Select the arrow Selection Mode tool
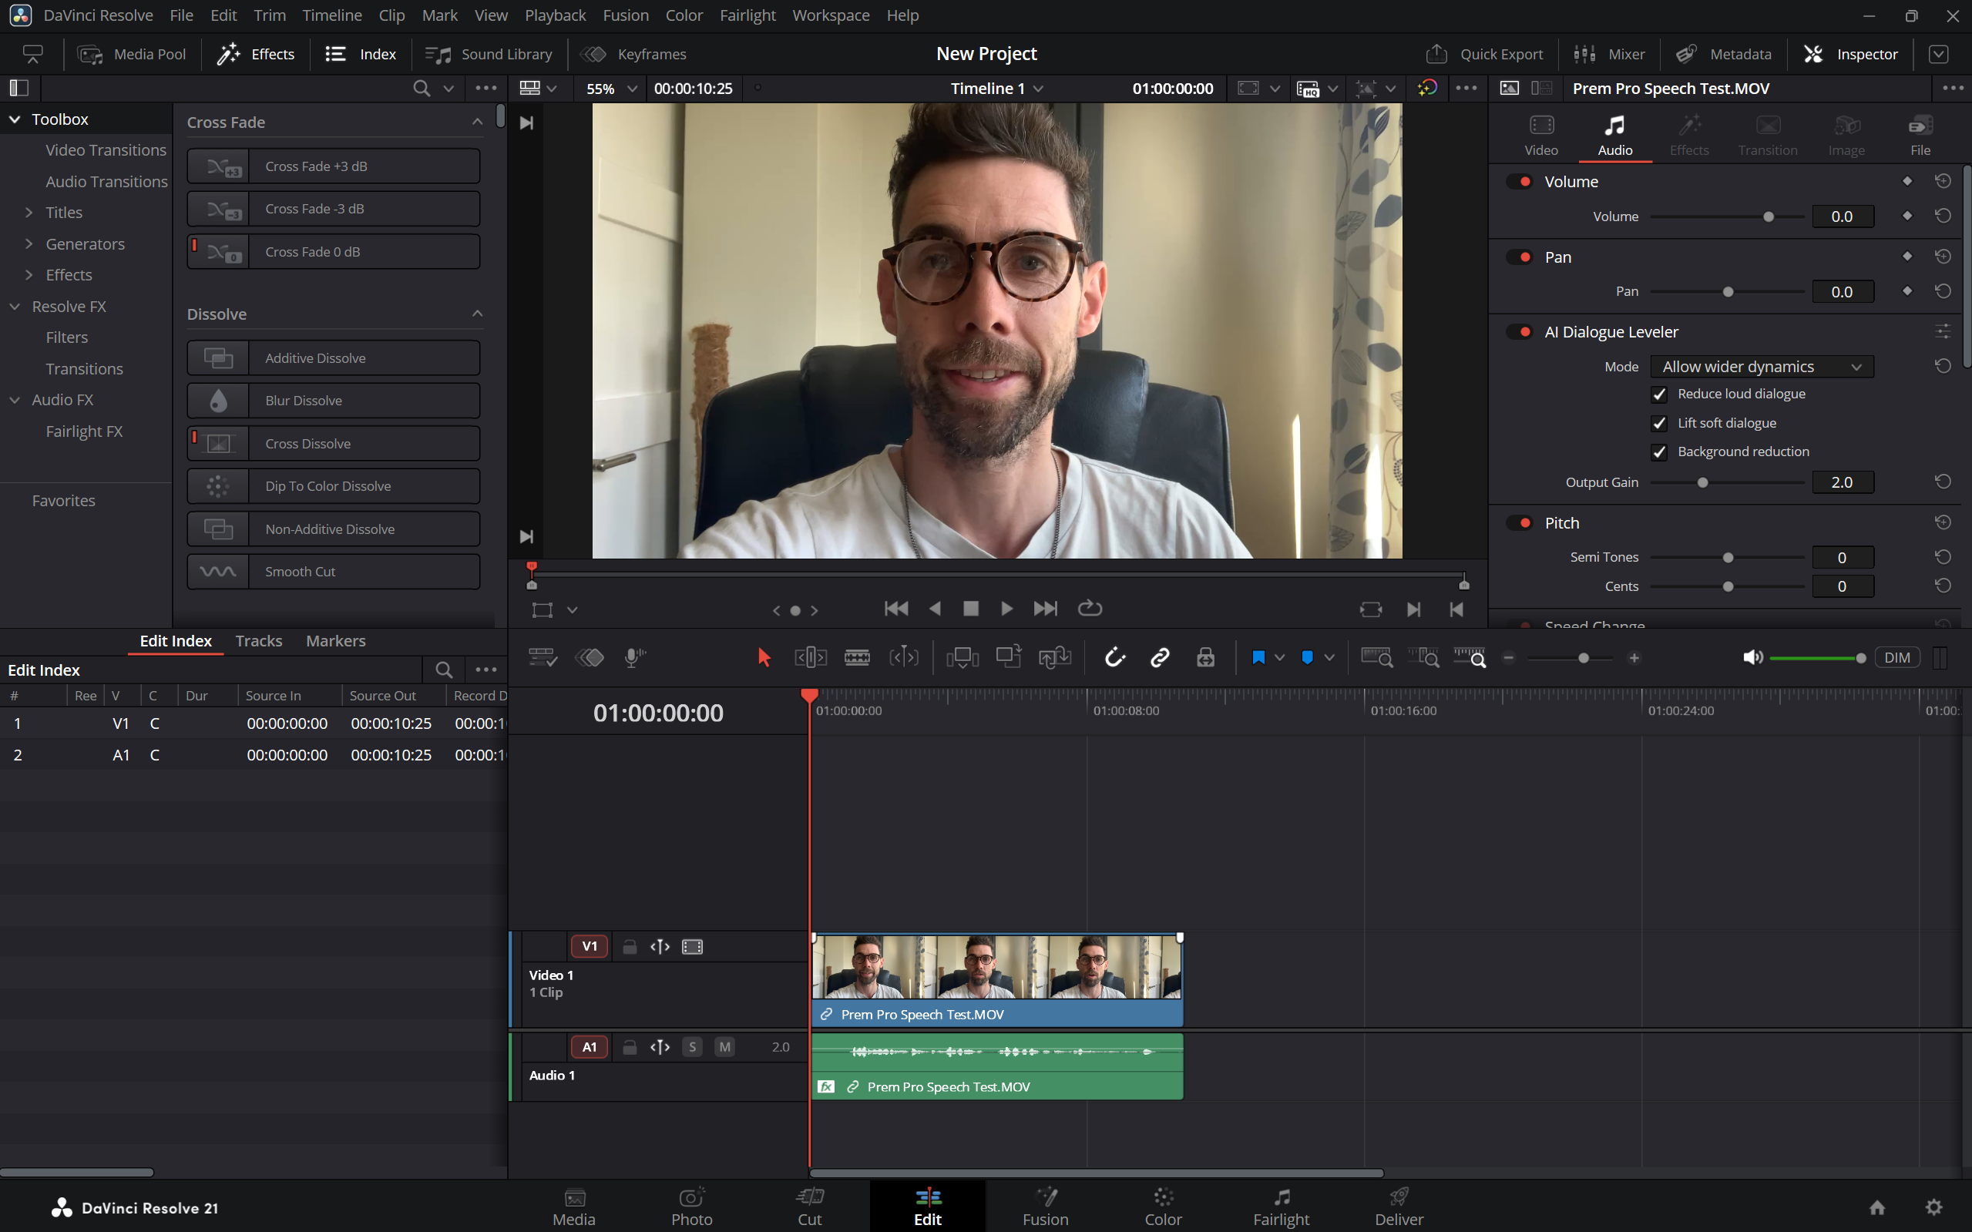Screen dimensions: 1972x1232 pos(764,657)
